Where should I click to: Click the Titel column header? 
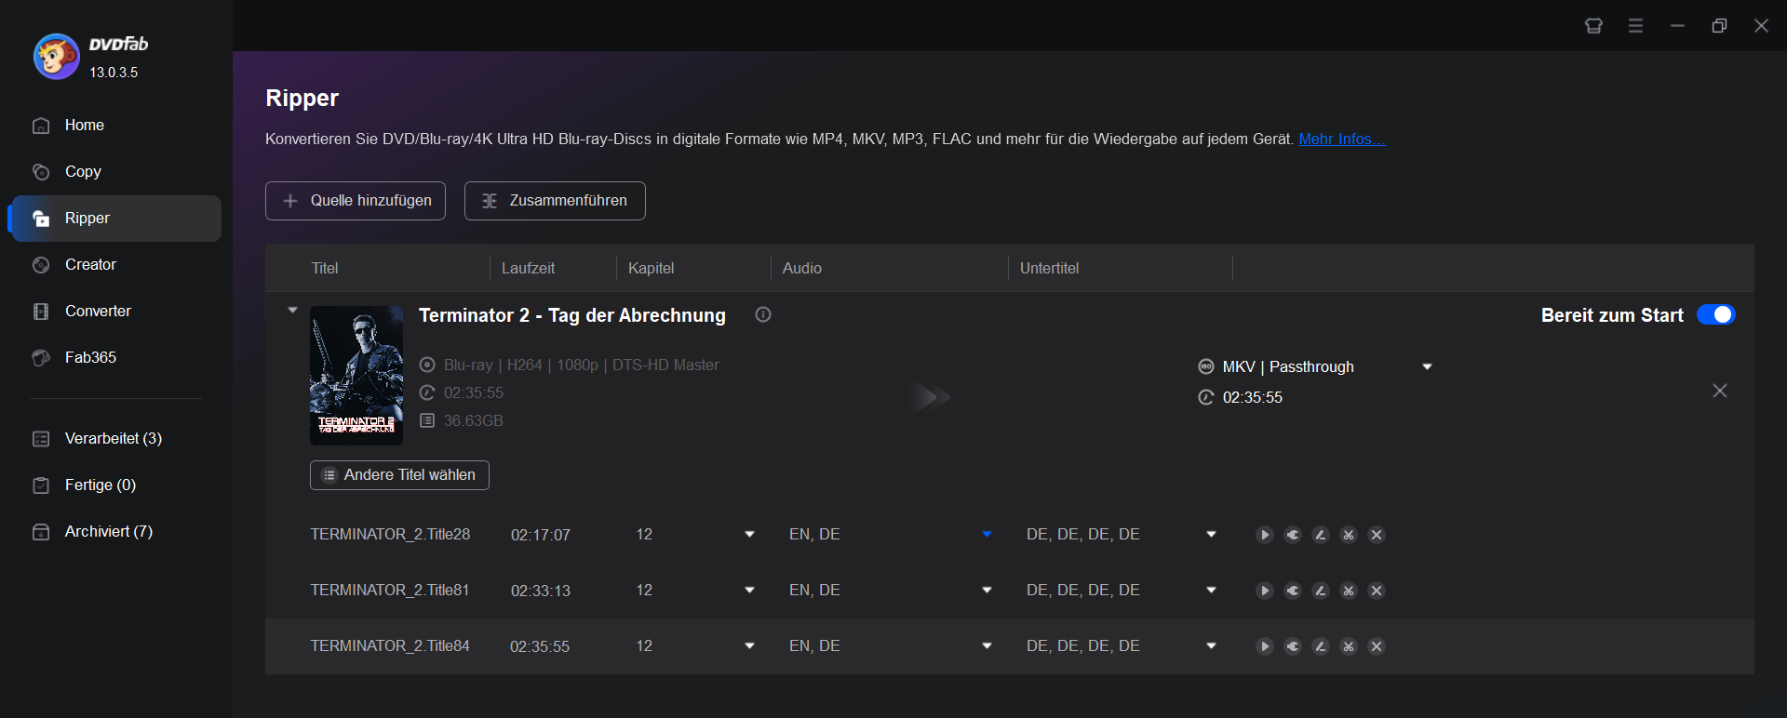click(x=325, y=268)
